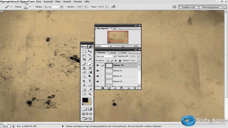228x128 pixels.
Task: Add layer mask icon in Ebenen panel
Action: pos(109,88)
